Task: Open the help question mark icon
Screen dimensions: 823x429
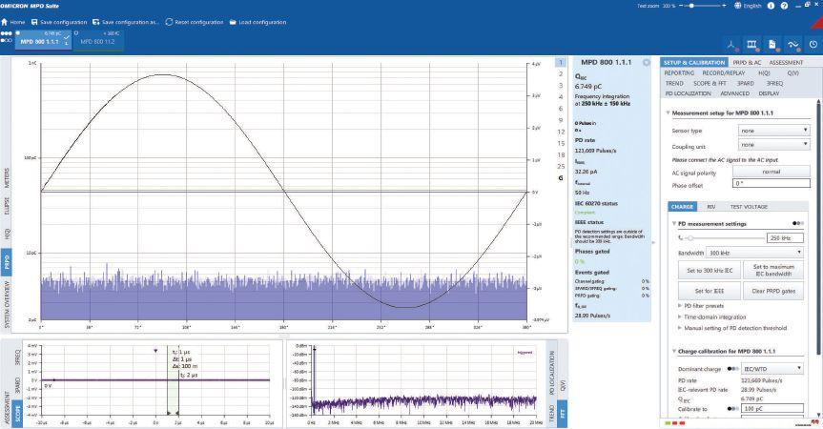Action: (x=784, y=6)
